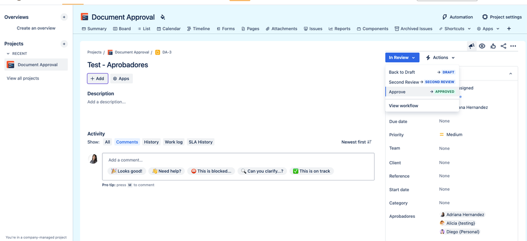Select Back to Draft transition
This screenshot has width=527, height=241.
[x=422, y=72]
